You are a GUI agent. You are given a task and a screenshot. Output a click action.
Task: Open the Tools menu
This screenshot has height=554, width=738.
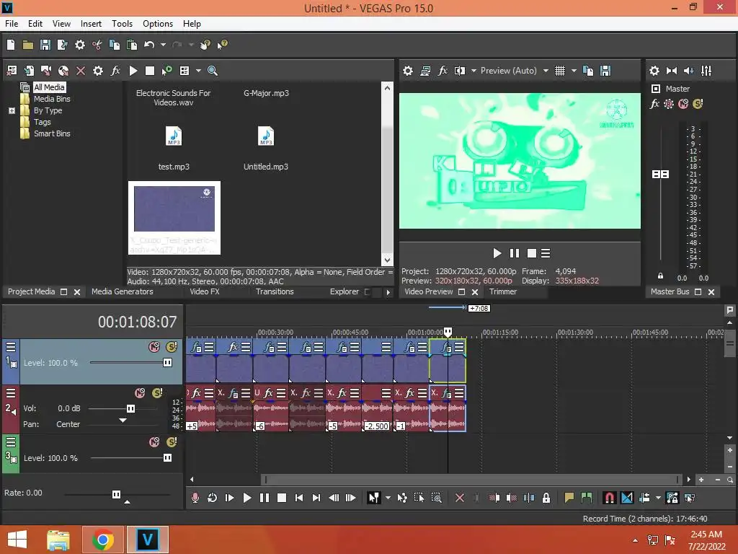coord(122,24)
